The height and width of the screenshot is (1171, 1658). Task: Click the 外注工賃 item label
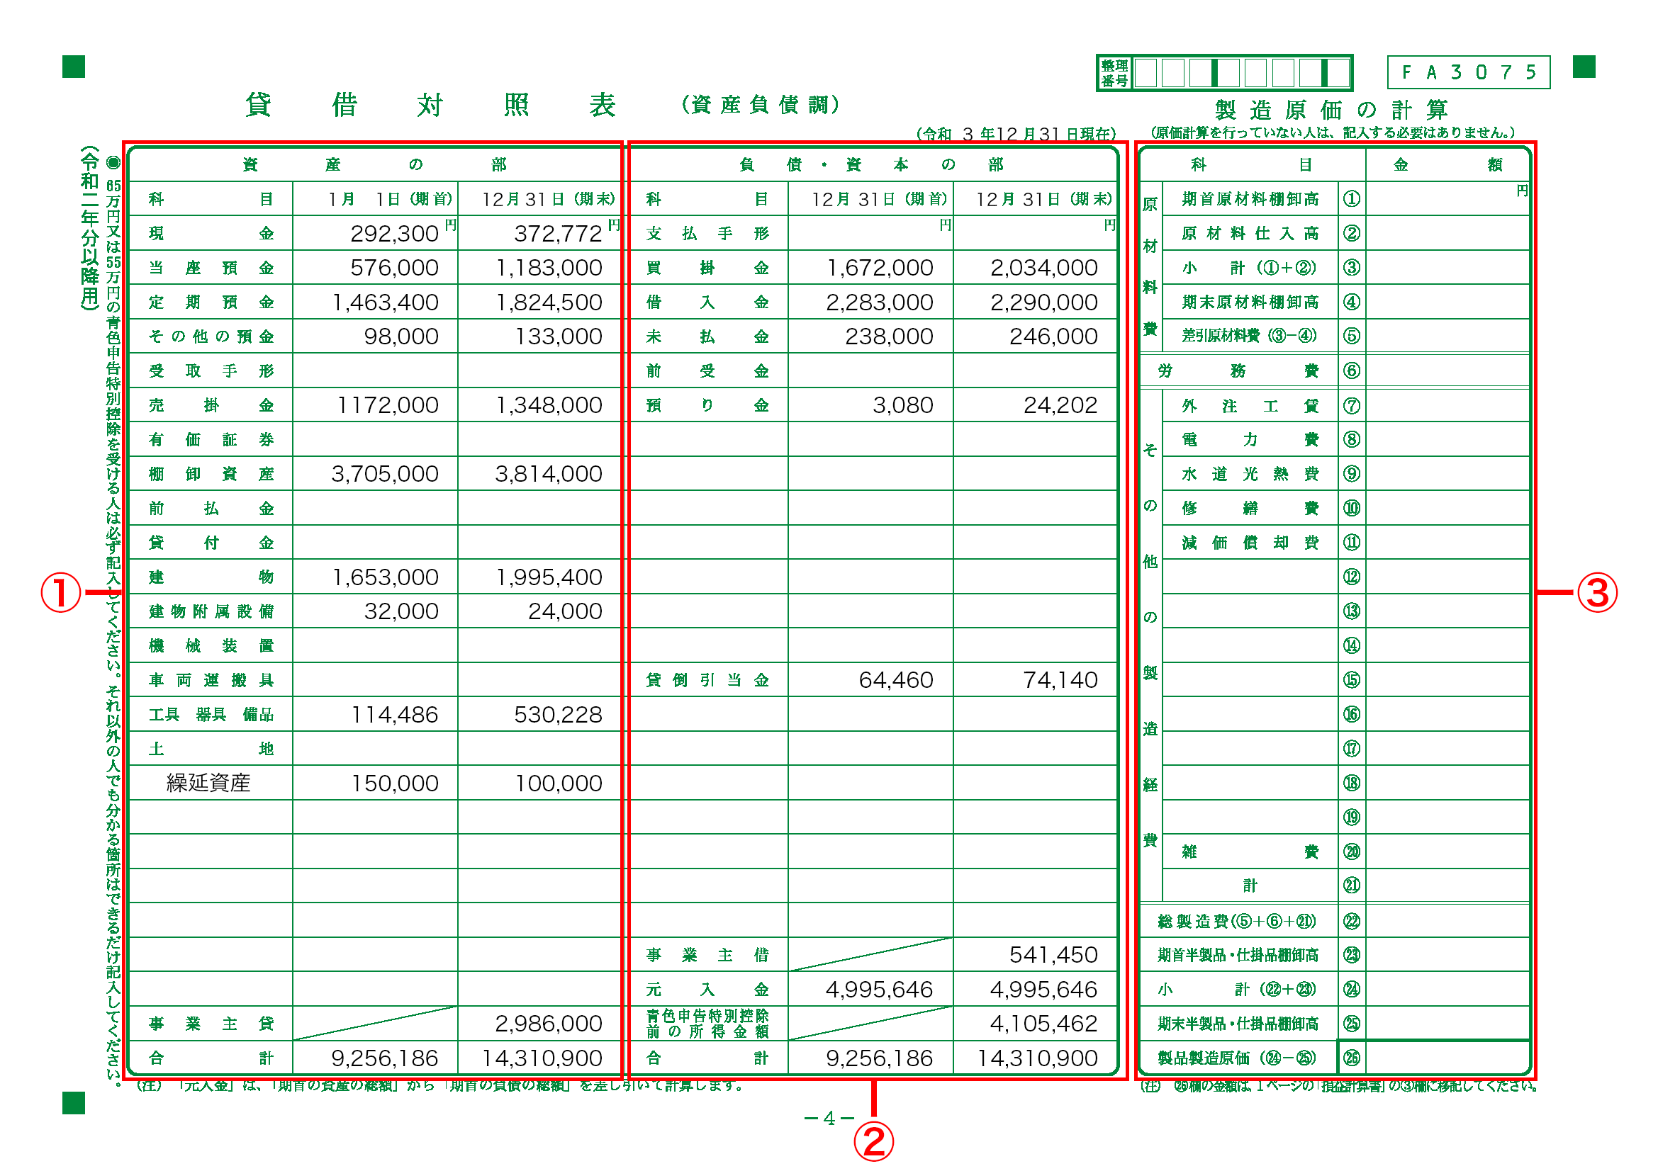coord(1250,406)
